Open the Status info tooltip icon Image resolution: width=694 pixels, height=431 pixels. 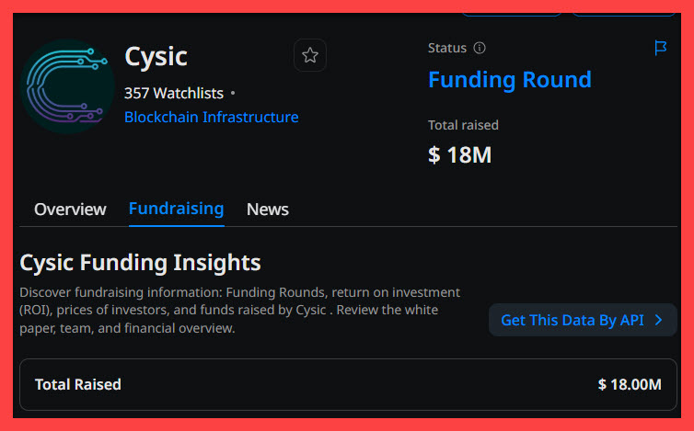tap(480, 48)
